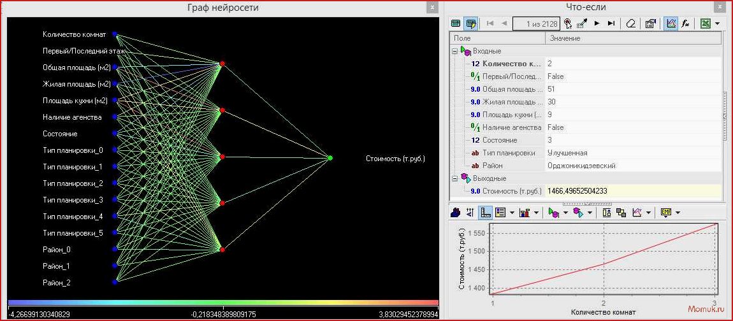Open the EMF export dropdown arrow

pyautogui.click(x=678, y=213)
